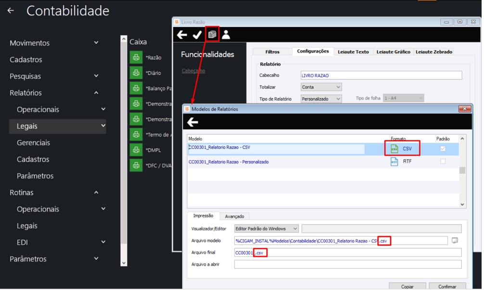Collapse the Rotinas menu
The width and height of the screenshot is (484, 290).
pos(96,192)
